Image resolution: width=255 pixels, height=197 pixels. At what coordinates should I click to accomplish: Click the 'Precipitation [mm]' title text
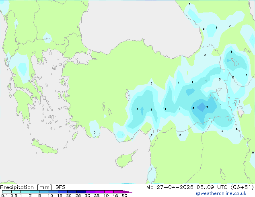click(26, 187)
